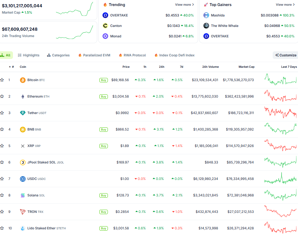Screen dimensions: 298x236
Task: Click the Ethereum logo icon
Action: (x=23, y=97)
